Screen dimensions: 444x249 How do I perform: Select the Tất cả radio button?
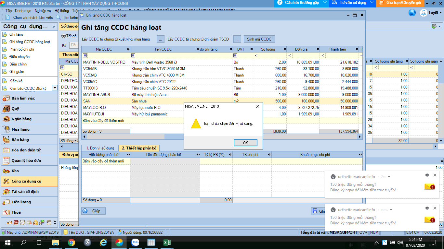pyautogui.click(x=63, y=36)
